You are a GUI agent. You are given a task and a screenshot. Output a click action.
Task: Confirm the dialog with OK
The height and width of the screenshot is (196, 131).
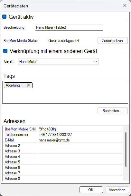pyautogui.click(x=91, y=190)
